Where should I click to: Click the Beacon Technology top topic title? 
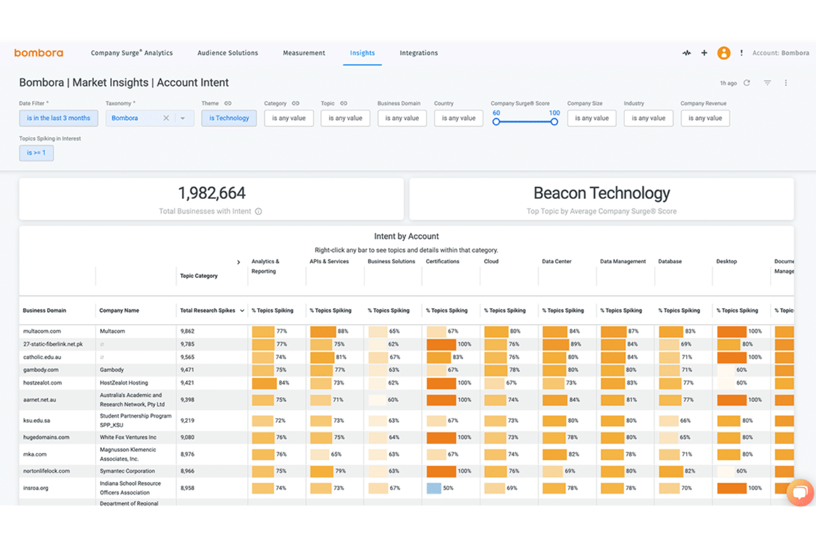(602, 193)
